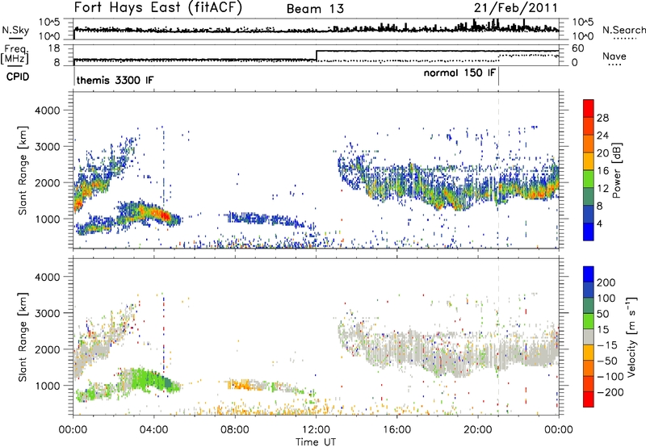The image size is (646, 447).
Task: Click the 'themis 3300 IF' text
Action: pyautogui.click(x=115, y=80)
